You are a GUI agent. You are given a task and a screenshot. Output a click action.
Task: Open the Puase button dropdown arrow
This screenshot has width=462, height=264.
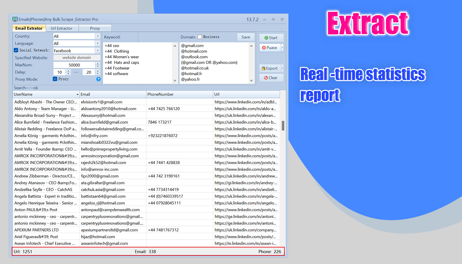[x=282, y=48]
